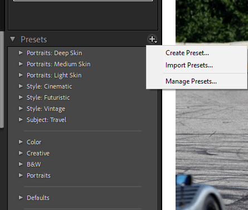This screenshot has width=248, height=210.
Task: Expand the Creative preset group arrow
Action: [21, 153]
